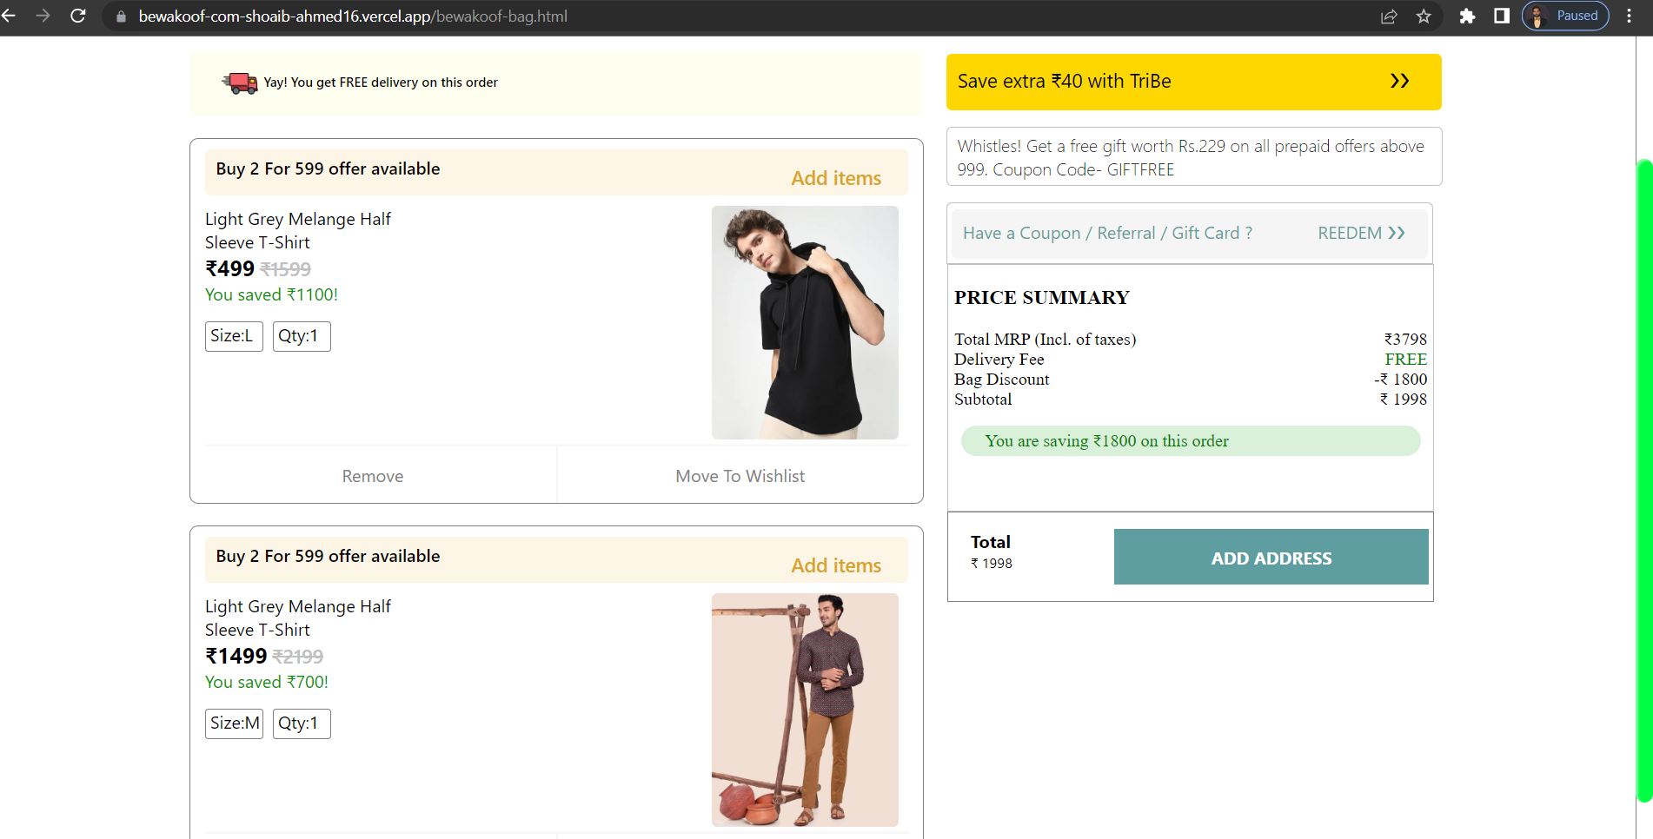The height and width of the screenshot is (839, 1653).
Task: Open the browser side panel icon
Action: click(x=1502, y=16)
